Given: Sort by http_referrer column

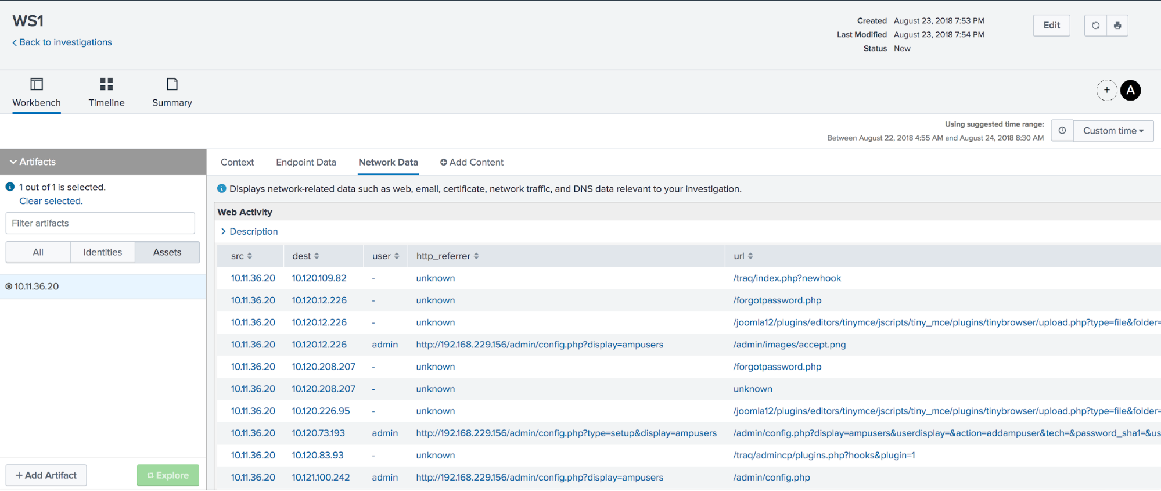Looking at the screenshot, I should coord(448,256).
